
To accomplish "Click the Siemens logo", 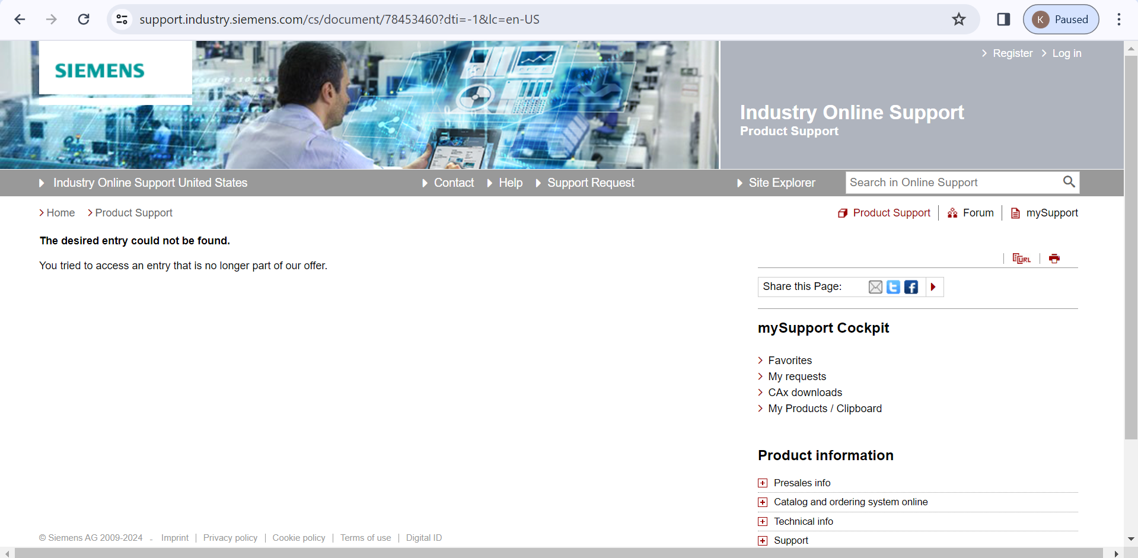I will (x=100, y=71).
